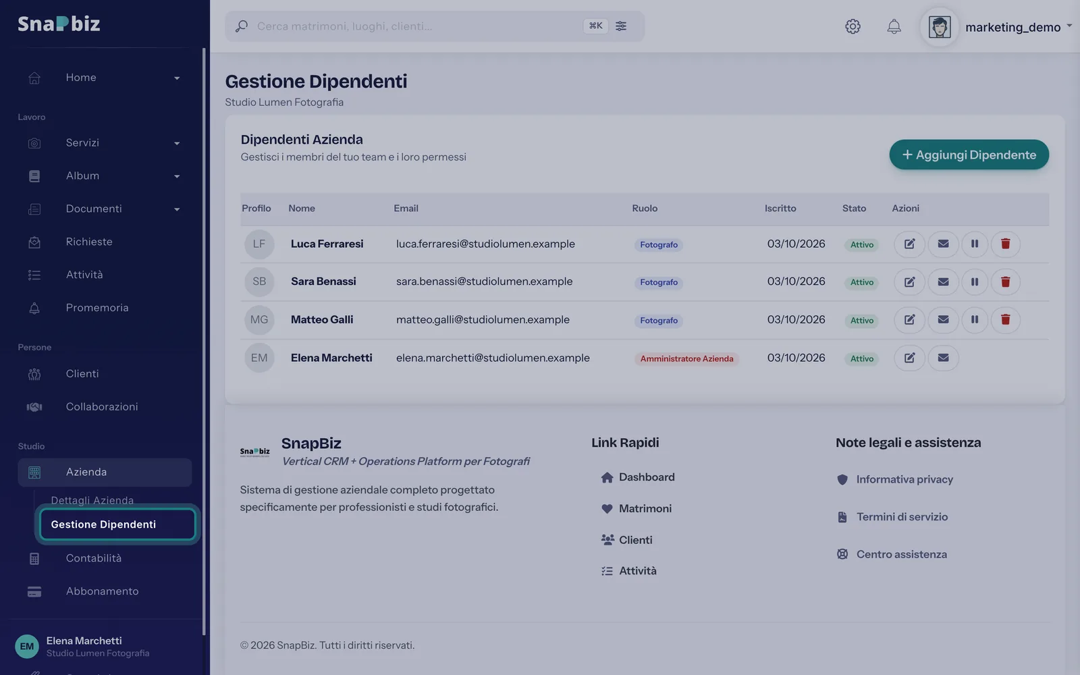Image resolution: width=1080 pixels, height=675 pixels.
Task: Open Termini di servizio link
Action: click(x=892, y=517)
